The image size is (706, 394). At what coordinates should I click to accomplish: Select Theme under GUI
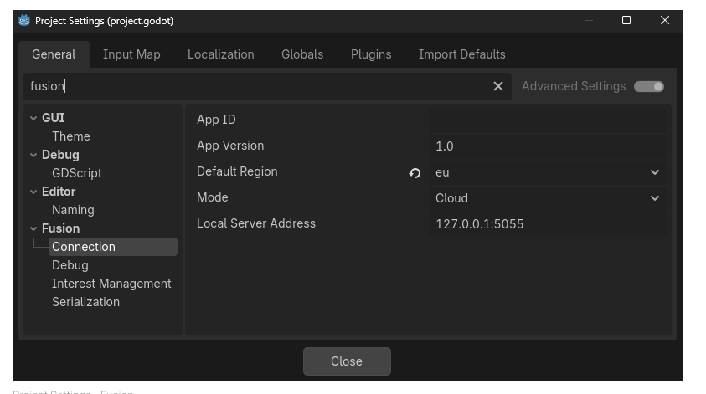(71, 136)
